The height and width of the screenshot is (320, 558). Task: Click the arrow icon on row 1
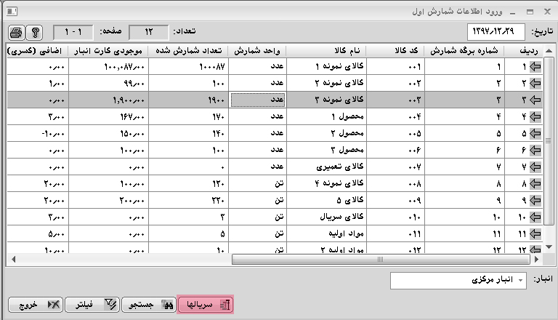point(536,67)
